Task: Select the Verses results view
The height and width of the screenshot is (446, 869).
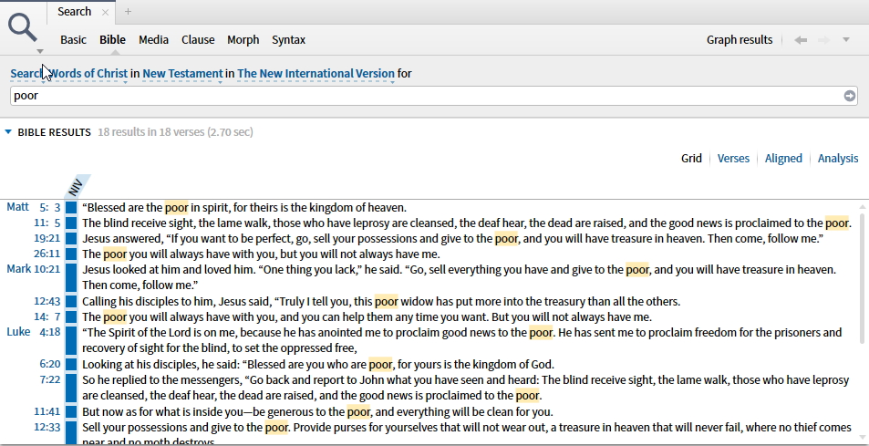Action: pyautogui.click(x=733, y=159)
